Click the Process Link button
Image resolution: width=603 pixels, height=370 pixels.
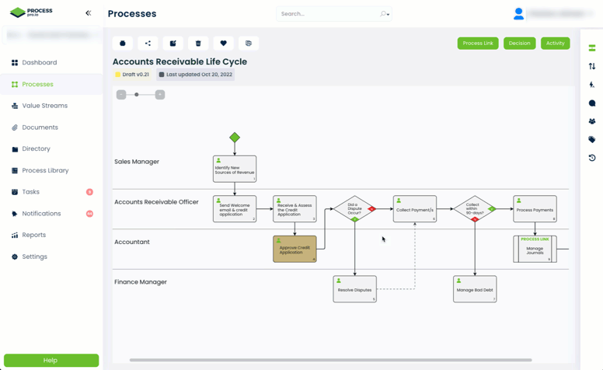click(x=478, y=44)
